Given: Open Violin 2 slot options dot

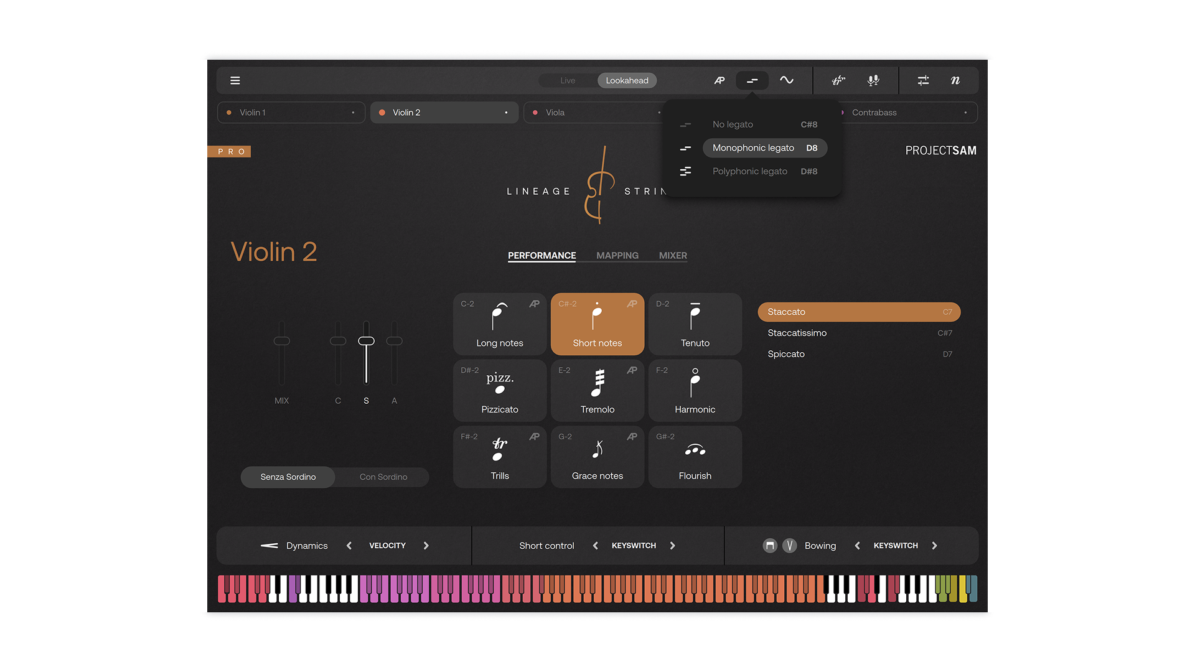Looking at the screenshot, I should tap(506, 113).
